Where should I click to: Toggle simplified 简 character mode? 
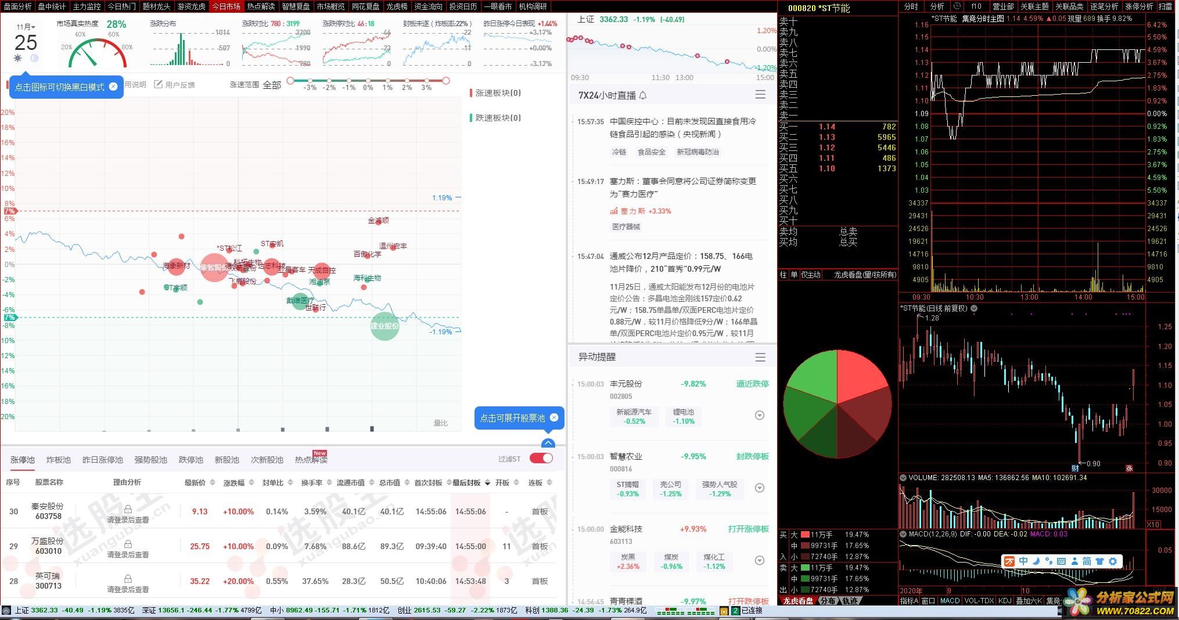coord(1087,561)
